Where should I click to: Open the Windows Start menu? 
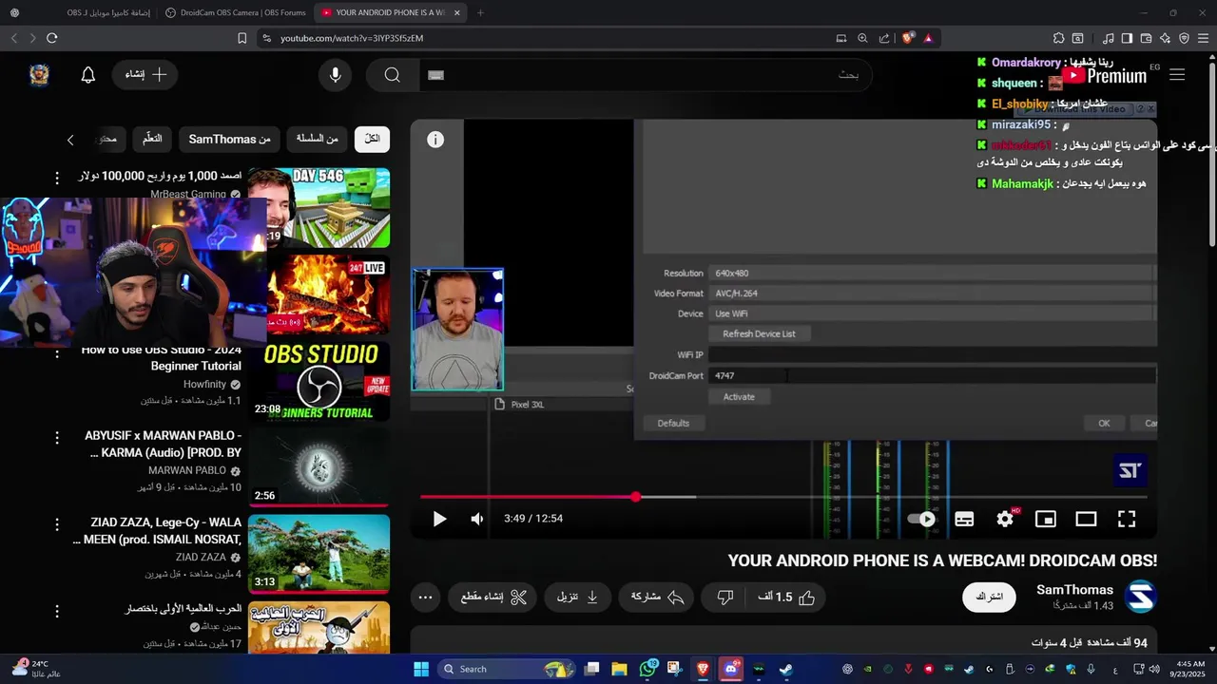(421, 669)
